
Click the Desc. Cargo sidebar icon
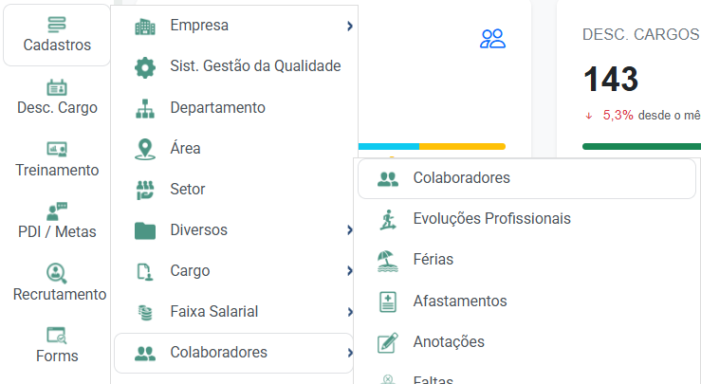(57, 86)
